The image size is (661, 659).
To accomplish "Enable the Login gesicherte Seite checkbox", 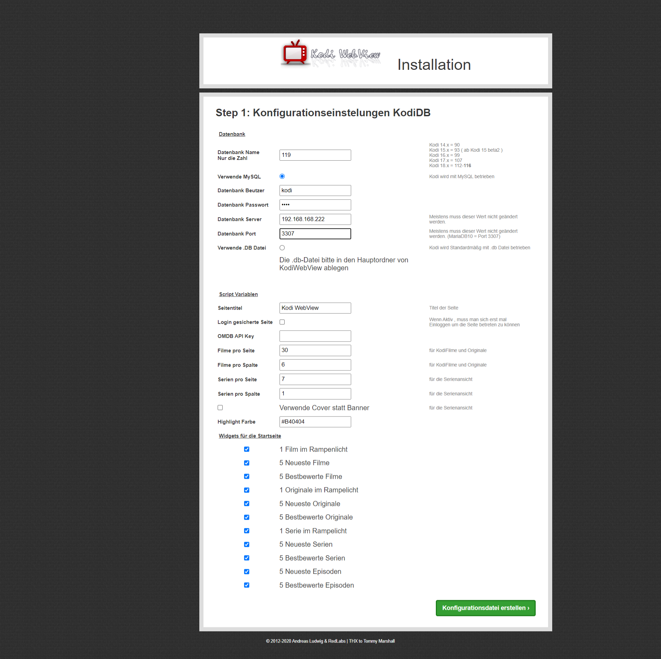I will tap(282, 322).
